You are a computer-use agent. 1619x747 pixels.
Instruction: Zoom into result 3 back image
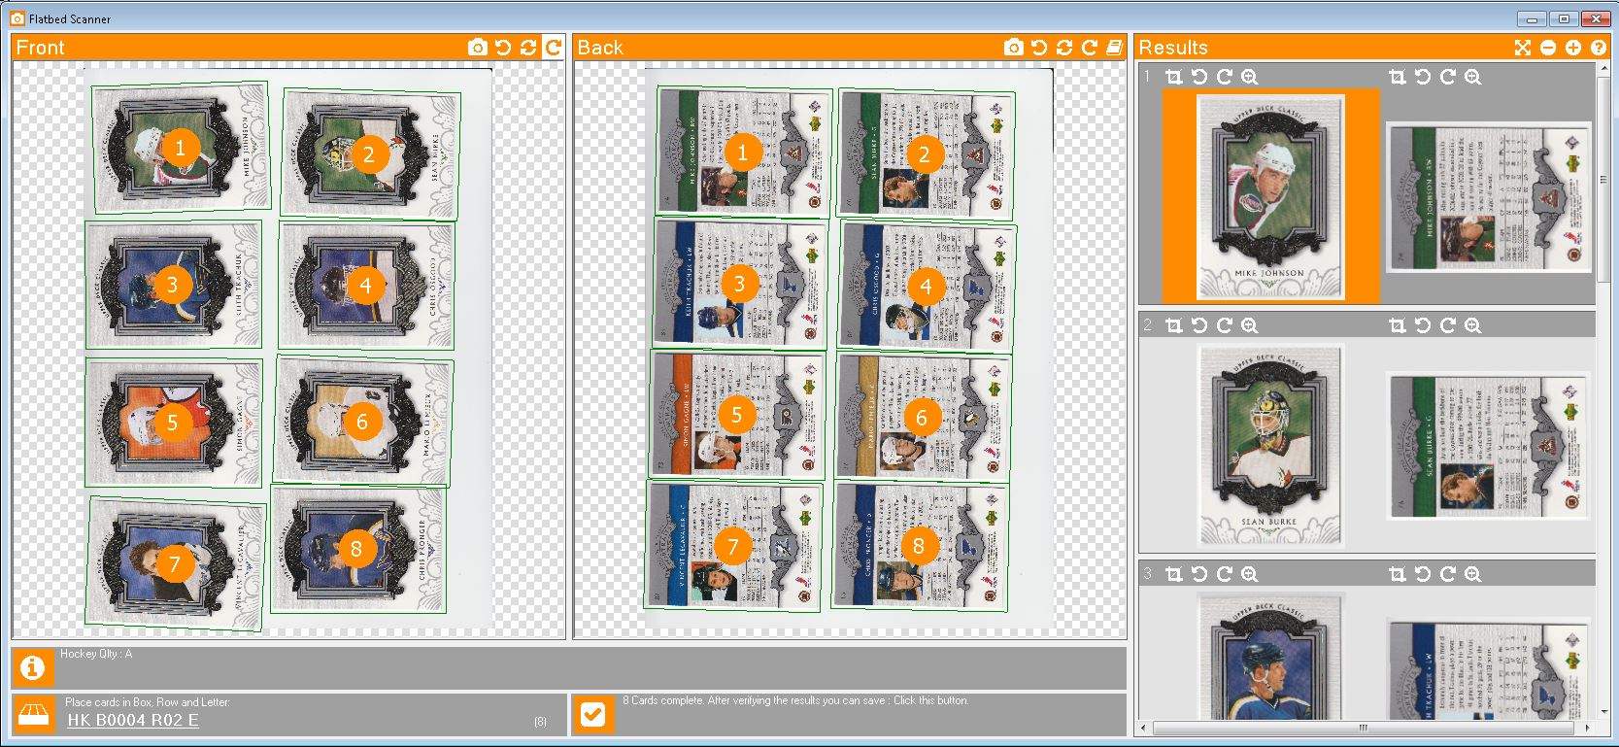pos(1473,574)
